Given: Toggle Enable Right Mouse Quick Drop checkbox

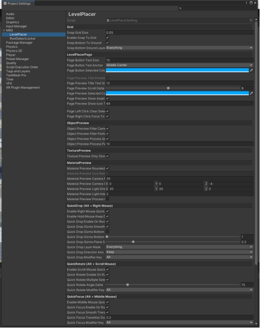Looking at the screenshot, I should coord(107,211).
